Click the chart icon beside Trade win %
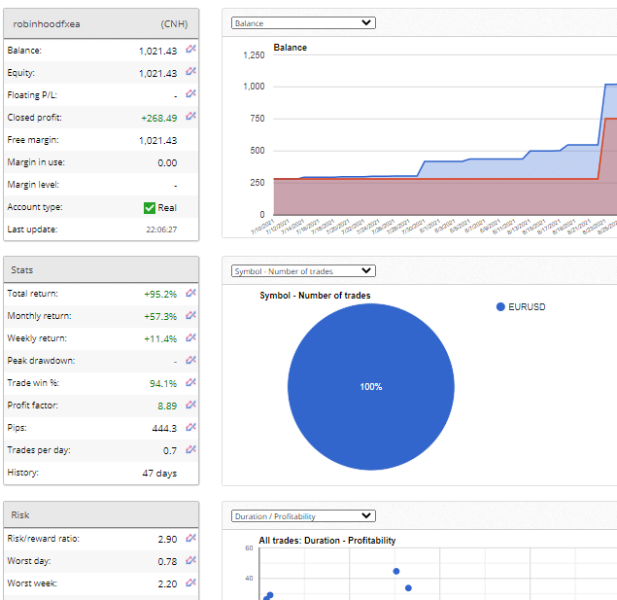617x600 pixels. [191, 383]
